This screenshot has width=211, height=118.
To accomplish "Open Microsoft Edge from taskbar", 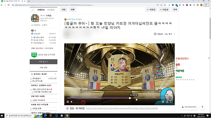I will pos(45,116).
